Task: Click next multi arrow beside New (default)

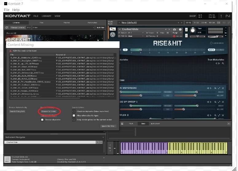Action: click(x=182, y=23)
